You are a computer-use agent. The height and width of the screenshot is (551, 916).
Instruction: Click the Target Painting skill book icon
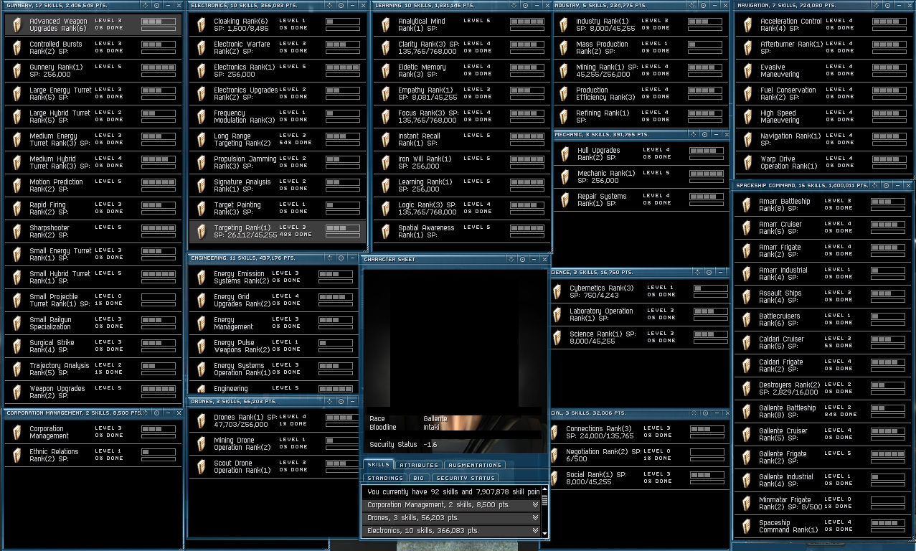pyautogui.click(x=202, y=209)
